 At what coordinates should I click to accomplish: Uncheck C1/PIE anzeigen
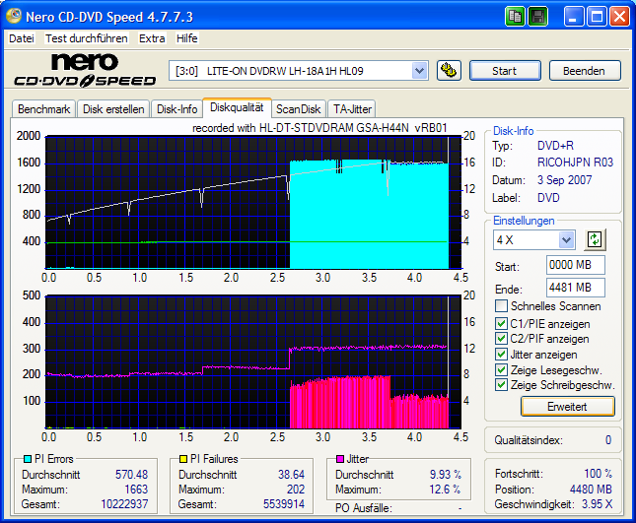(x=502, y=323)
